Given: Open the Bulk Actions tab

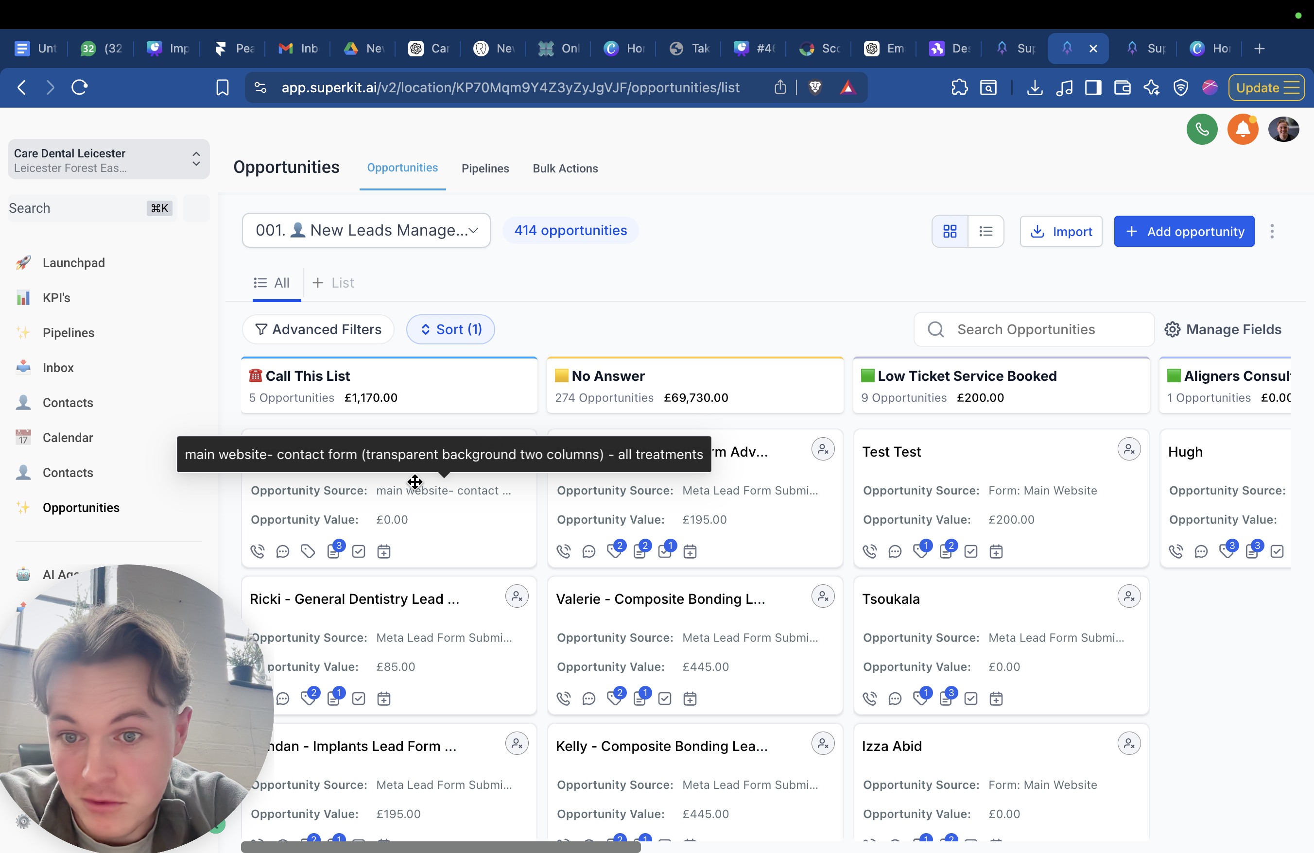Looking at the screenshot, I should click(565, 168).
